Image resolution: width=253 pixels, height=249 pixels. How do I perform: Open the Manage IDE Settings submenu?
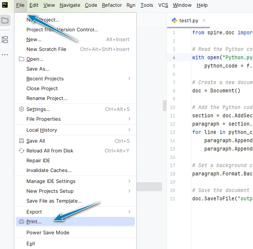point(51,181)
